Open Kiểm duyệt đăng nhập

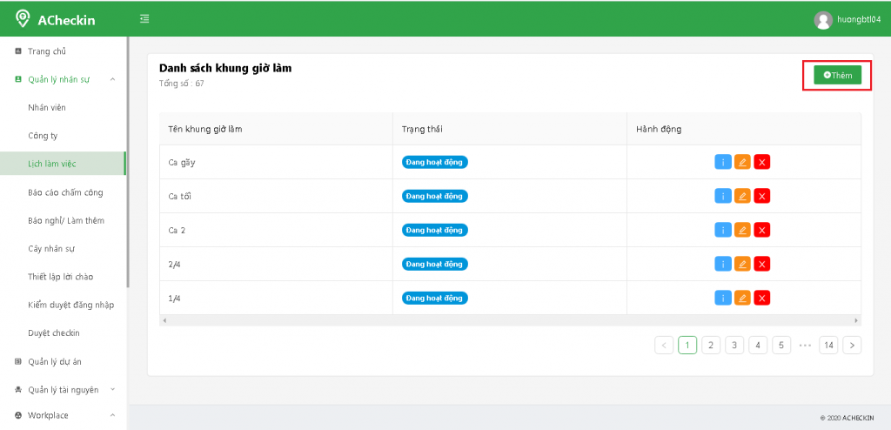coord(71,305)
